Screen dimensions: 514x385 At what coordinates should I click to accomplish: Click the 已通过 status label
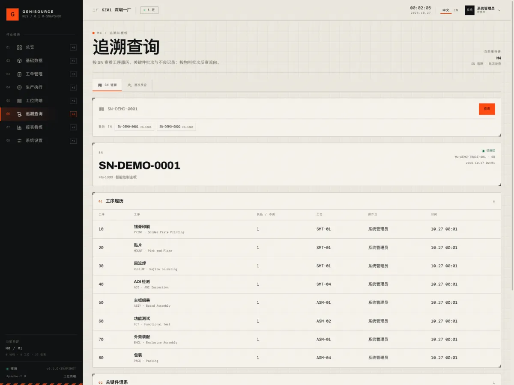coord(490,151)
